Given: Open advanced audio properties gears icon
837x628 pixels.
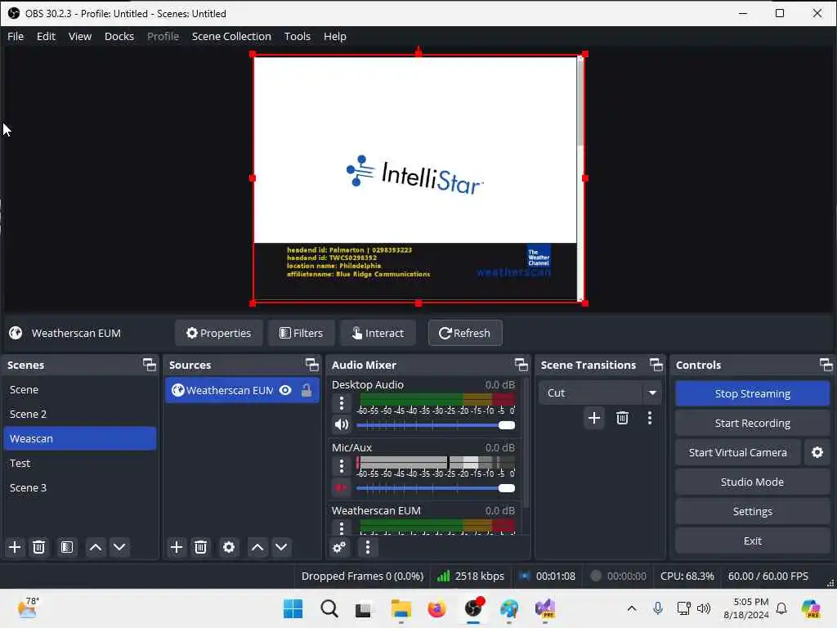Looking at the screenshot, I should coord(339,547).
